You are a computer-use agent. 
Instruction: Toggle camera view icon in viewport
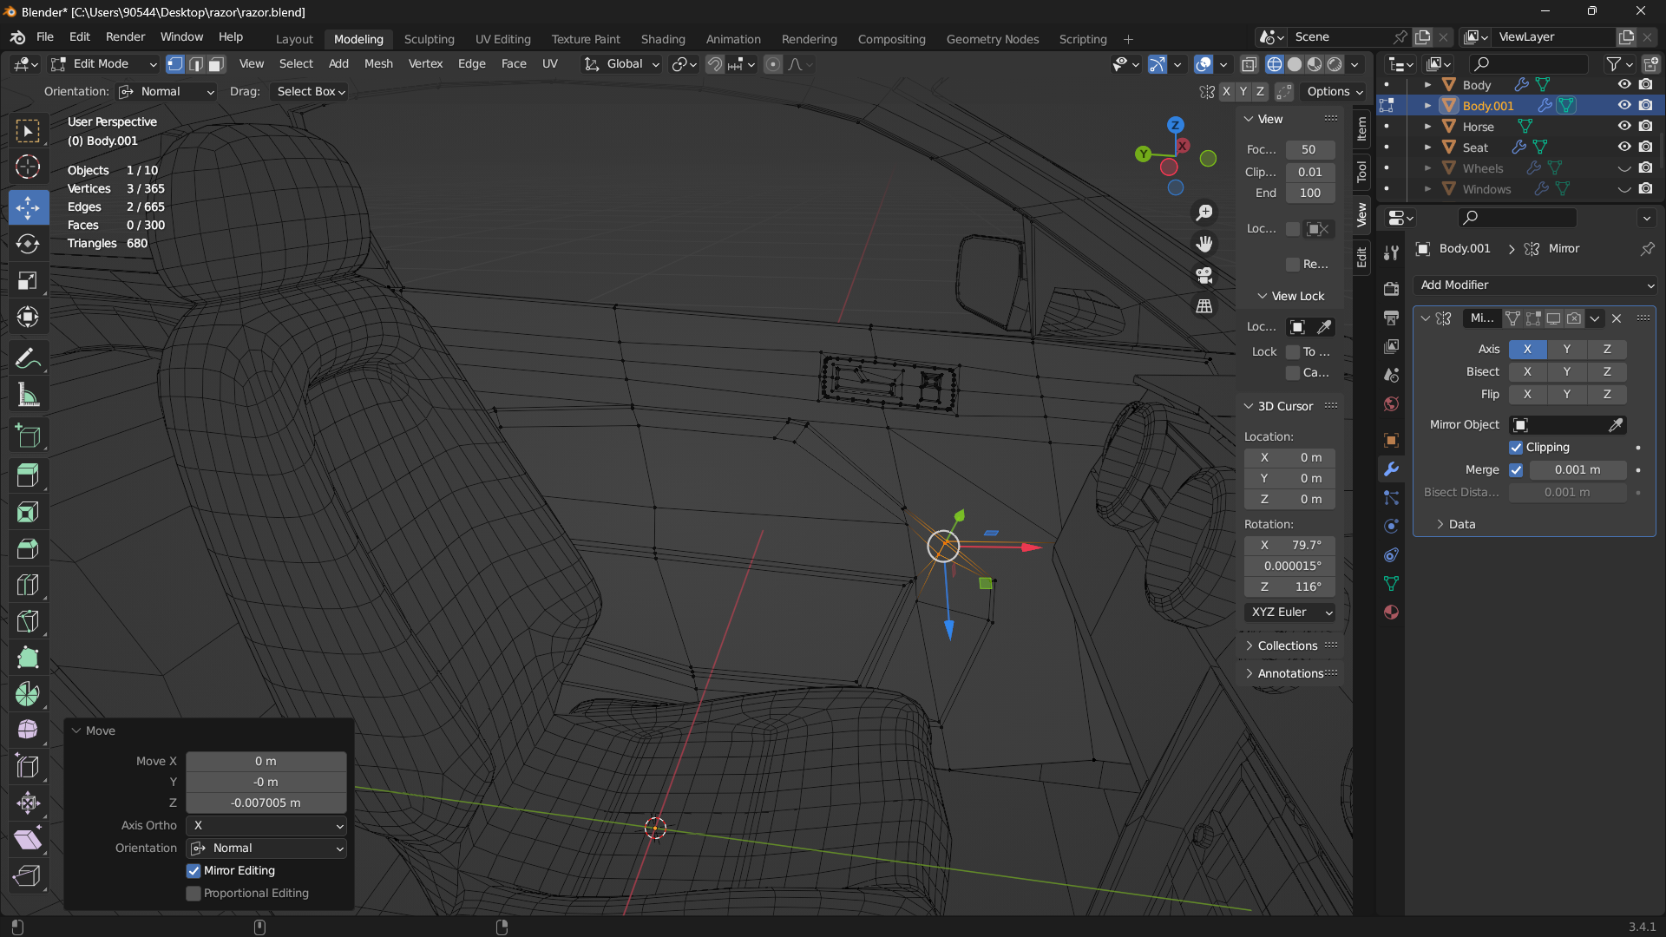[x=1204, y=275]
